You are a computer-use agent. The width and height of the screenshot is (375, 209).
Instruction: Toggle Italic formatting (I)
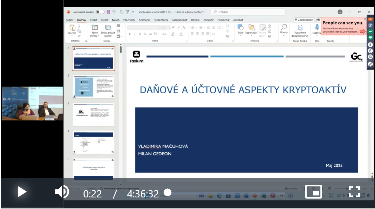[135, 34]
